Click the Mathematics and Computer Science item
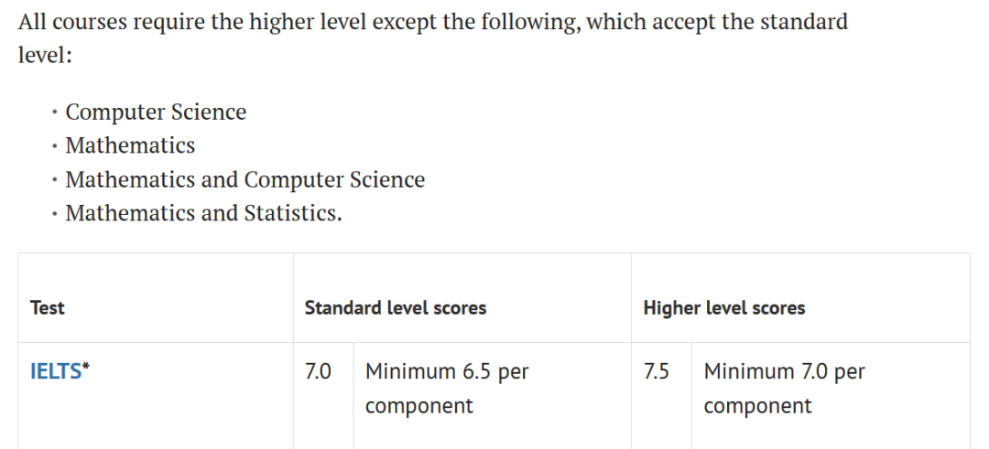The width and height of the screenshot is (989, 449). [x=245, y=179]
